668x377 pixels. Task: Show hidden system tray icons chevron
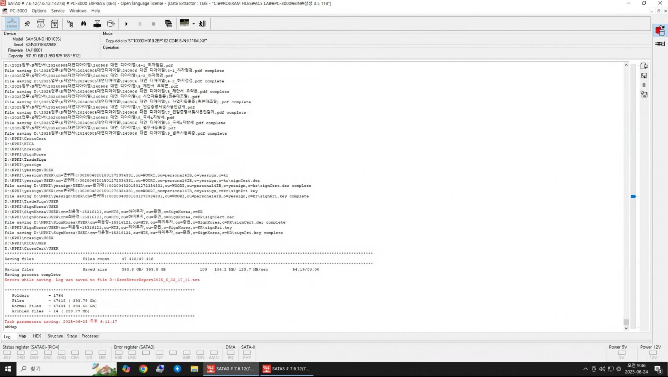point(586,369)
